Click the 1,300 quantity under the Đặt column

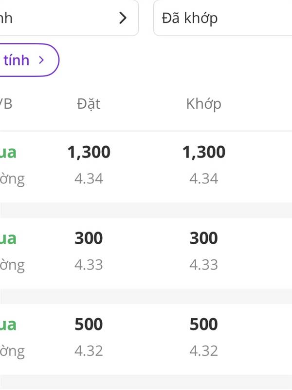point(89,152)
